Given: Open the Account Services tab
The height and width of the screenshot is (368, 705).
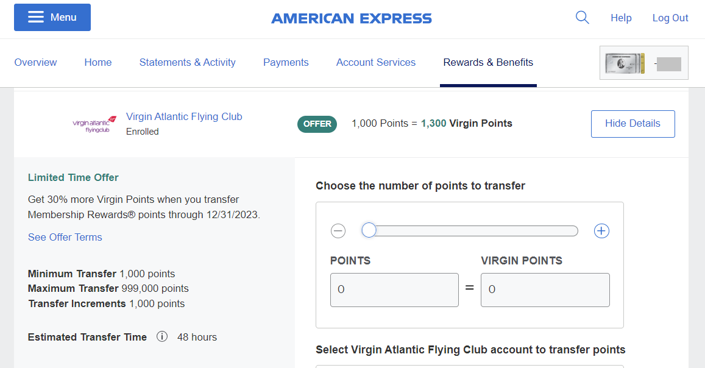Looking at the screenshot, I should coord(376,63).
